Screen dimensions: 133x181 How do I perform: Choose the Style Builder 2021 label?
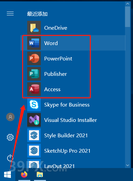click(x=66, y=135)
